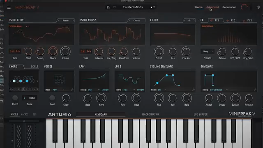The image size is (263, 148).
Task: Switch to FX 2 tab
Action: (233, 21)
